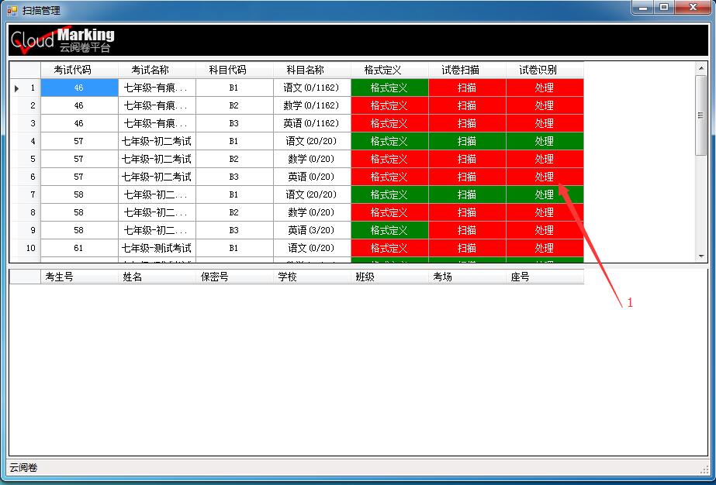Click B2 subject code in row 8
Image resolution: width=716 pixels, height=485 pixels.
pyautogui.click(x=235, y=212)
